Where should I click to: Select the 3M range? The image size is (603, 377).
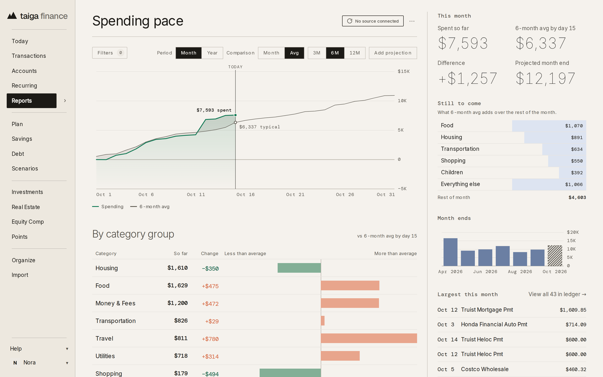point(317,53)
